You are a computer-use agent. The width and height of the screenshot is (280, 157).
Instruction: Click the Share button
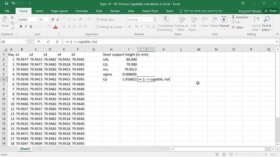click(x=270, y=11)
